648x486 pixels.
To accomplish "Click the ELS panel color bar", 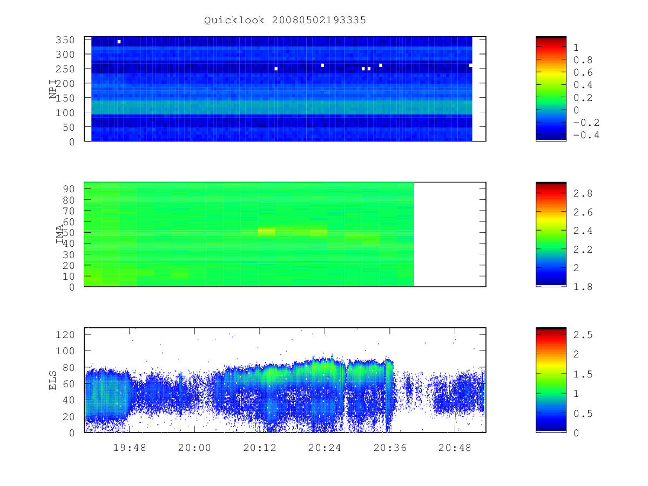I will coord(551,380).
